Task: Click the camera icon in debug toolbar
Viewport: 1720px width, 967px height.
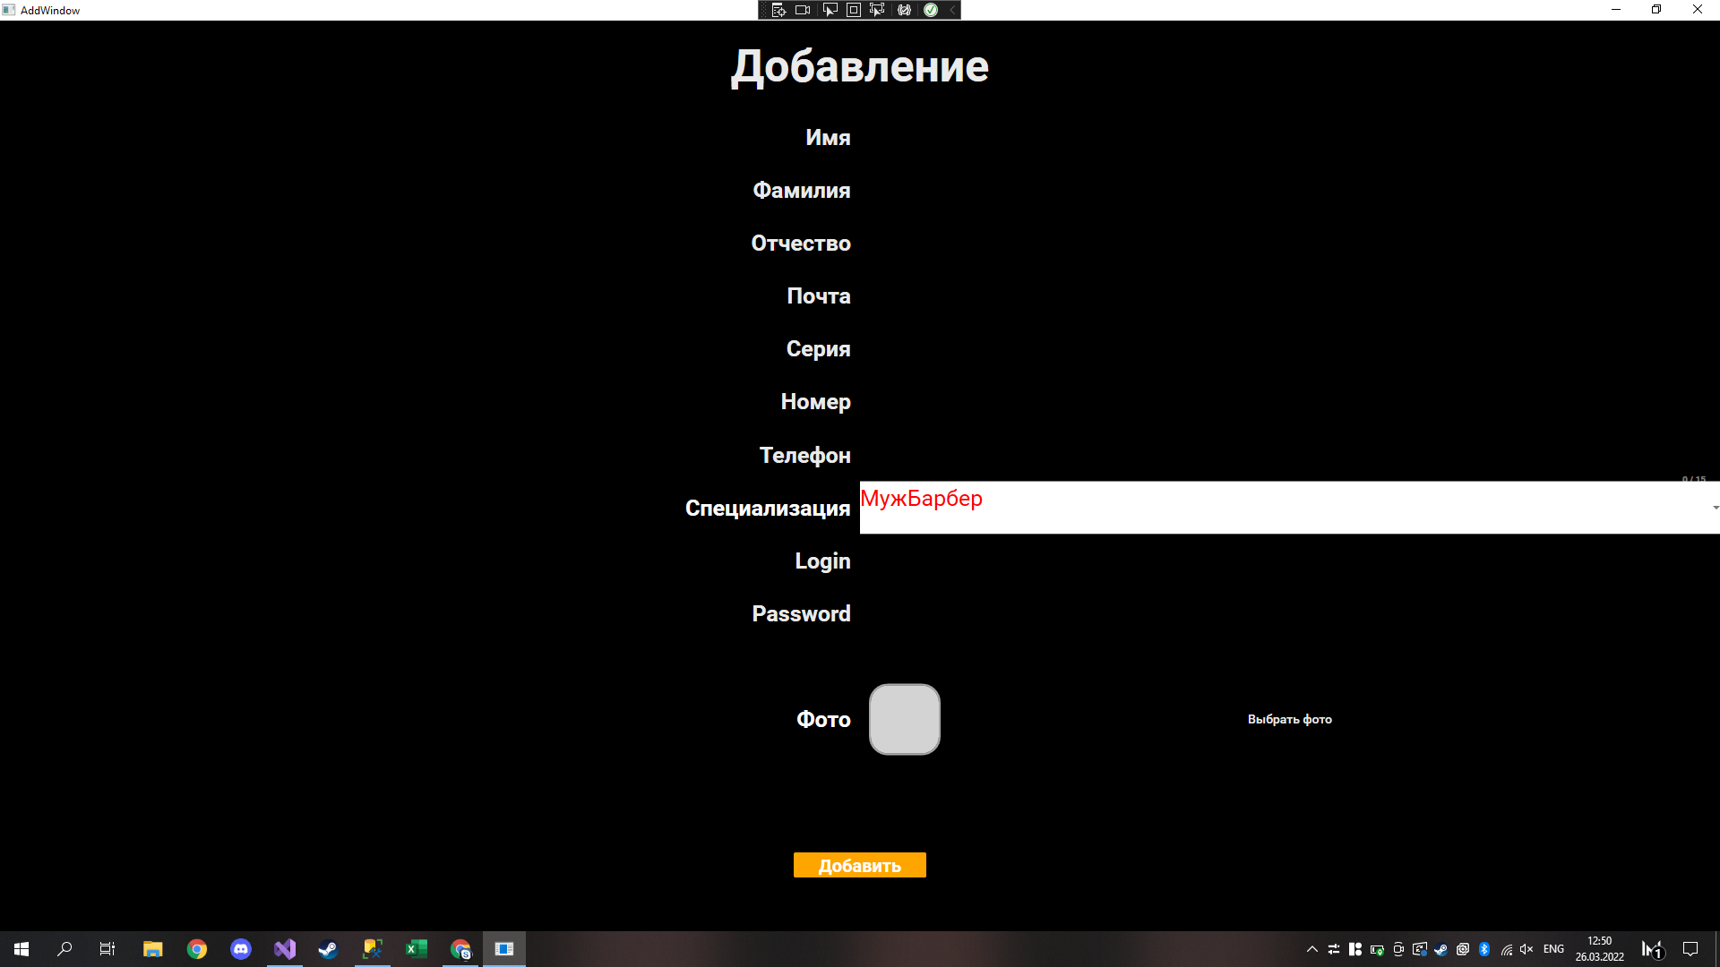Action: (x=803, y=10)
